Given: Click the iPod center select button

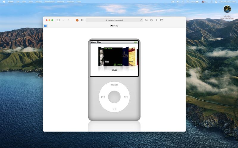Looking at the screenshot, I should [x=114, y=97].
